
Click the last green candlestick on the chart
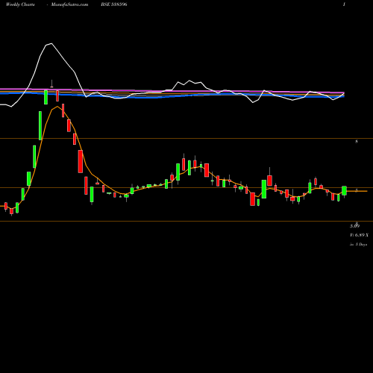[344, 191]
